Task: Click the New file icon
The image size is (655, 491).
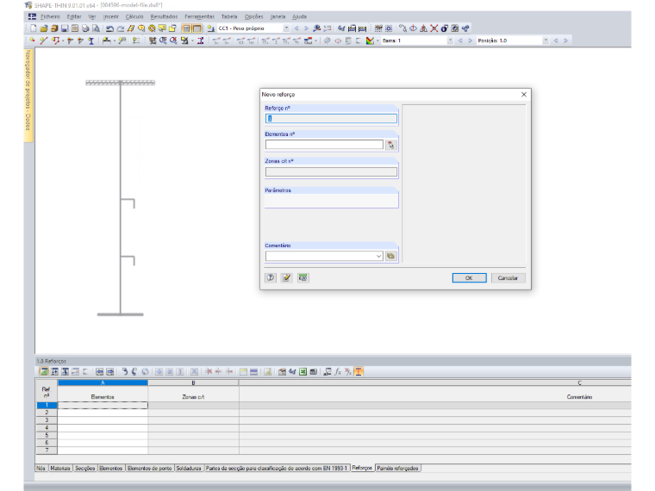Action: pos(33,28)
